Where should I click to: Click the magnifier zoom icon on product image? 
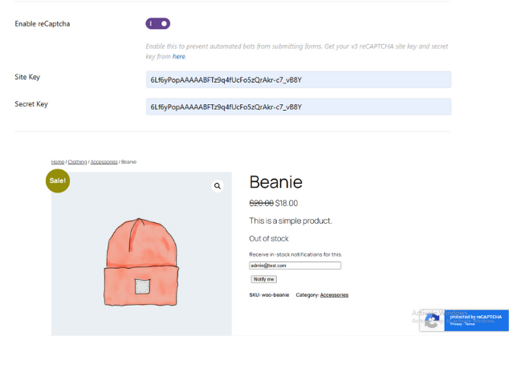pos(217,186)
